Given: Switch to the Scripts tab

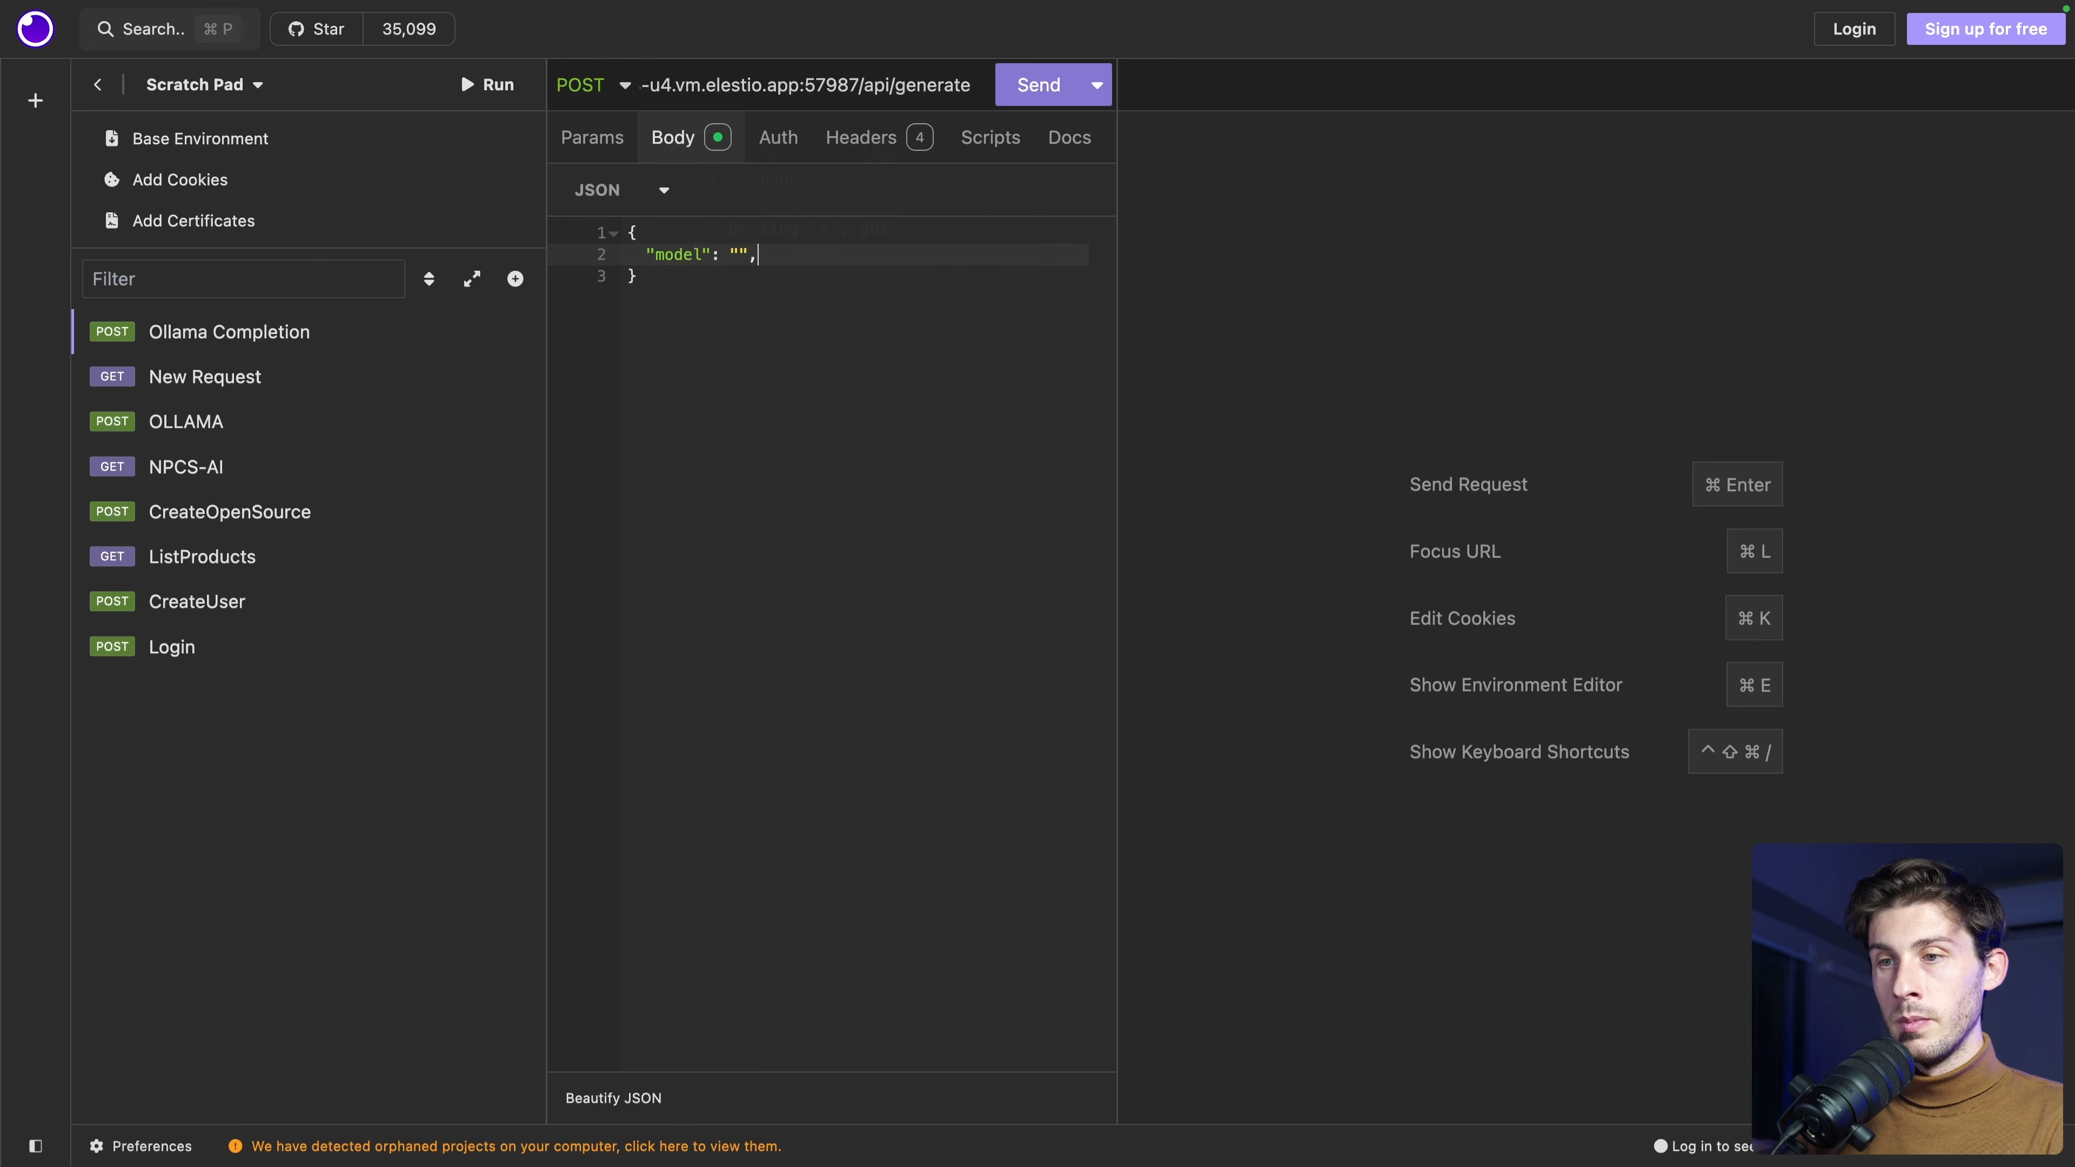Looking at the screenshot, I should [990, 137].
